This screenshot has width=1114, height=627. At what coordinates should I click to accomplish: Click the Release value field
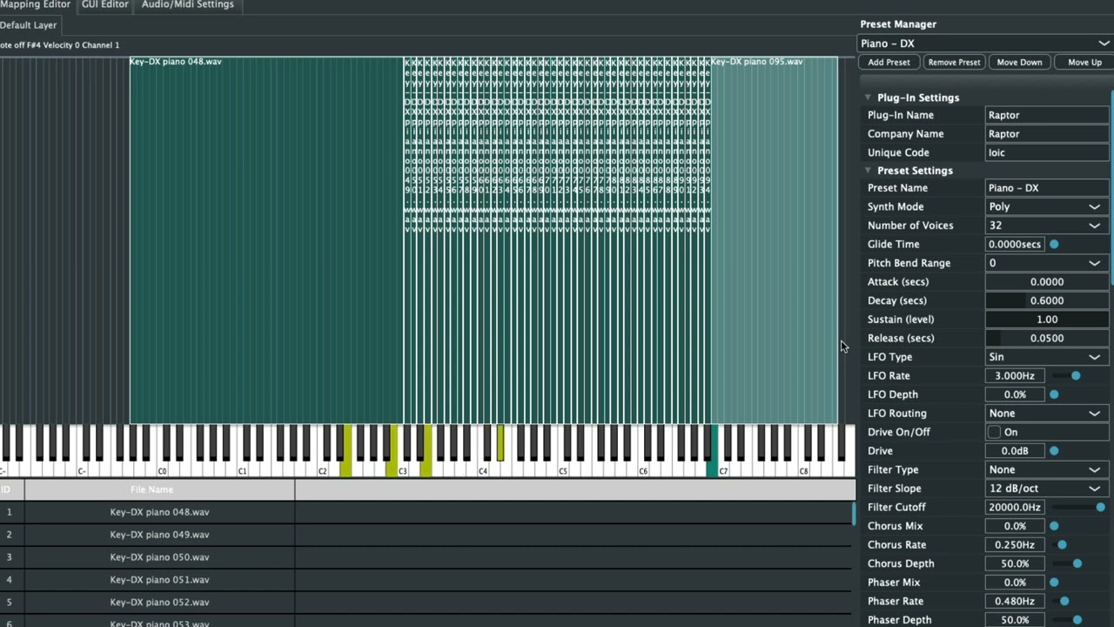coord(1048,338)
